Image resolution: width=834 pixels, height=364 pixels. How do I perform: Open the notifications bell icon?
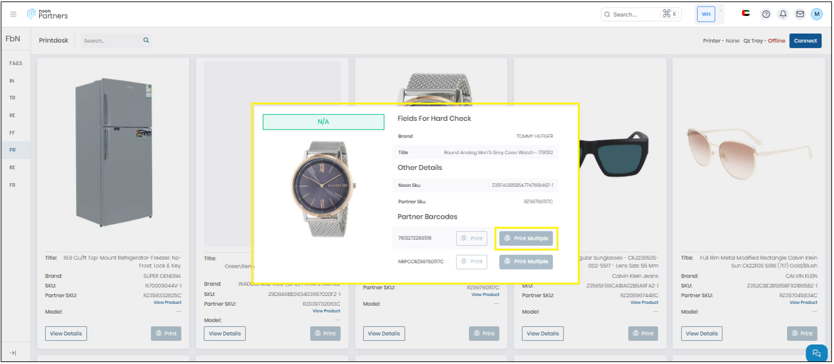click(x=783, y=15)
